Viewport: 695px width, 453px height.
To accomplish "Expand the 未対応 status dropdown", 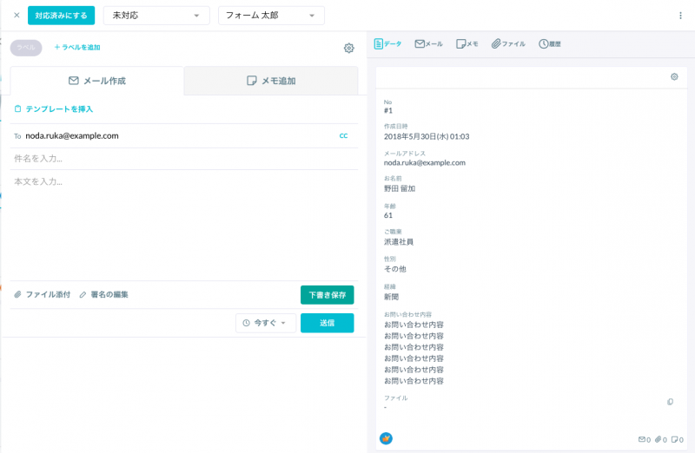I will [x=156, y=16].
